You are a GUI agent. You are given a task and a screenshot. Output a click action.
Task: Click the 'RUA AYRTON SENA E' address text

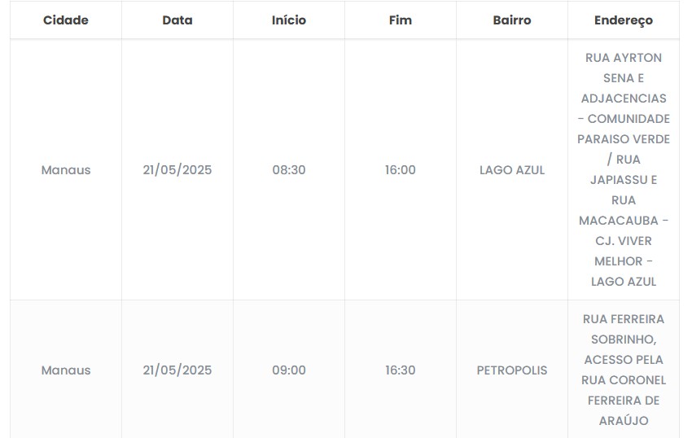(x=624, y=68)
